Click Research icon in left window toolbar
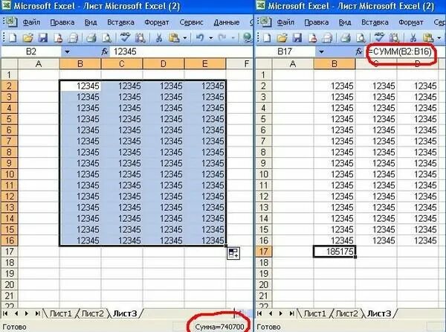The image size is (446, 332). (x=140, y=37)
